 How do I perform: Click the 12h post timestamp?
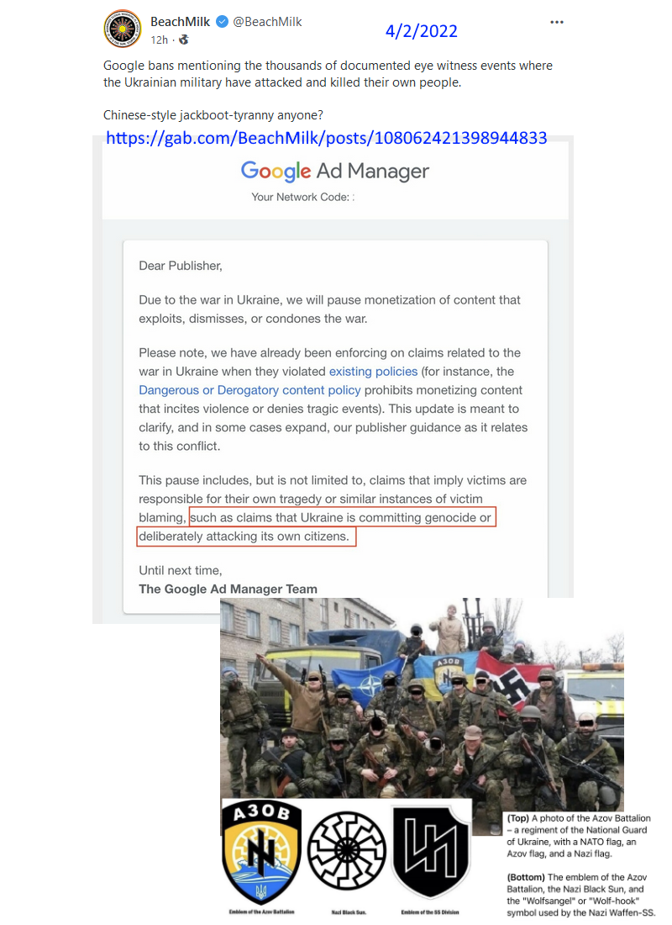coord(159,40)
